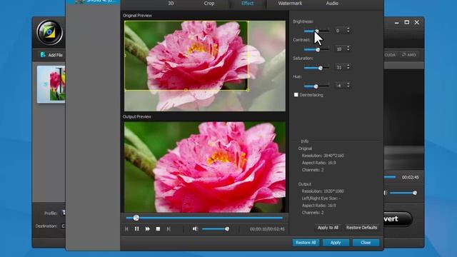Click the 'Resolution: 1920*1080' text
This screenshot has height=257, width=457.
tap(323, 191)
